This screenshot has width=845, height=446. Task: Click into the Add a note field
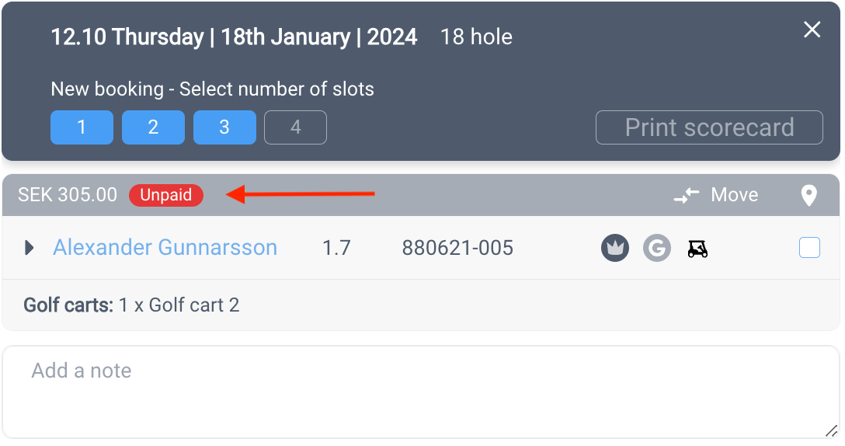[421, 392]
